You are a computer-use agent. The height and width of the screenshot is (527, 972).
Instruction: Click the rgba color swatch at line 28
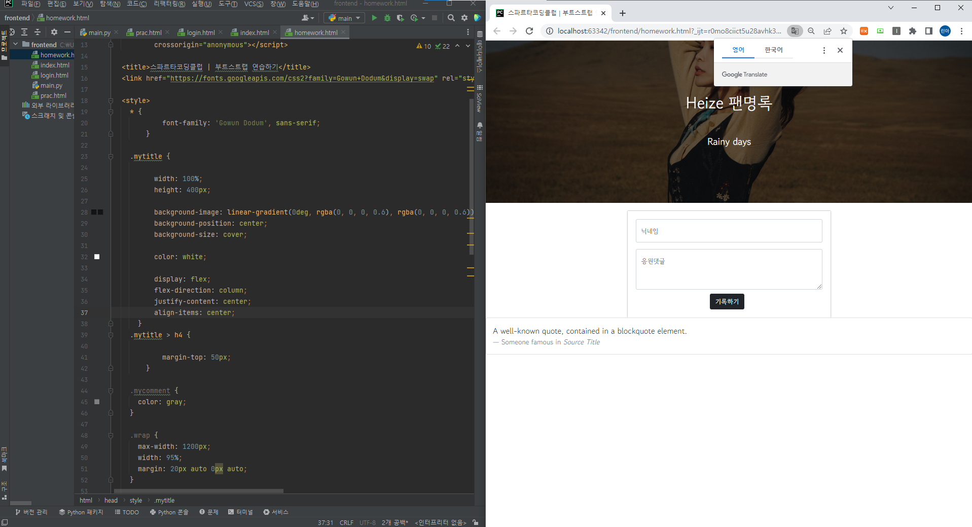pyautogui.click(x=97, y=212)
